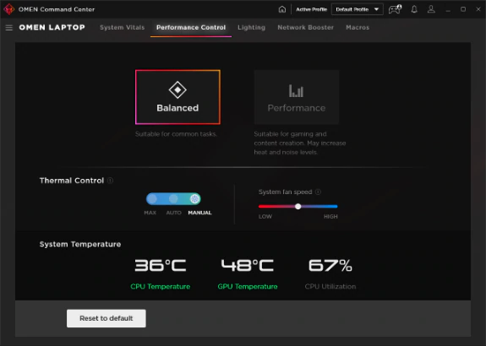Open the Lighting tab
Screen dimensions: 486x346
tap(251, 28)
